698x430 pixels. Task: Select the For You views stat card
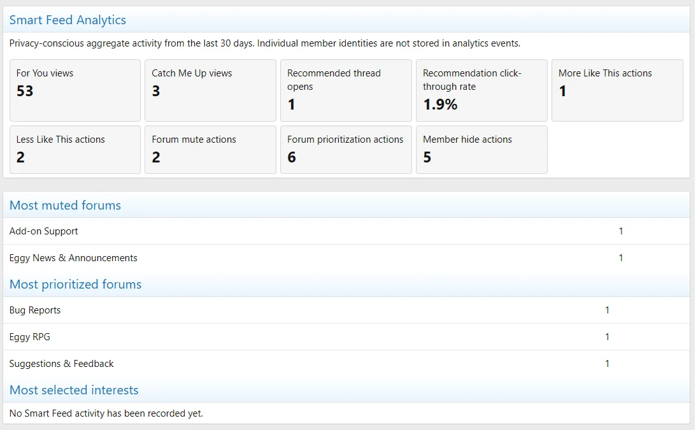pos(75,90)
